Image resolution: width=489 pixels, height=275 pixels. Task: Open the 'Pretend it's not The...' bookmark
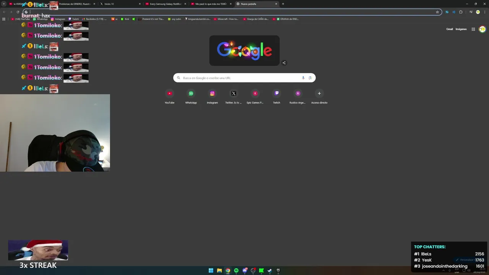click(151, 19)
